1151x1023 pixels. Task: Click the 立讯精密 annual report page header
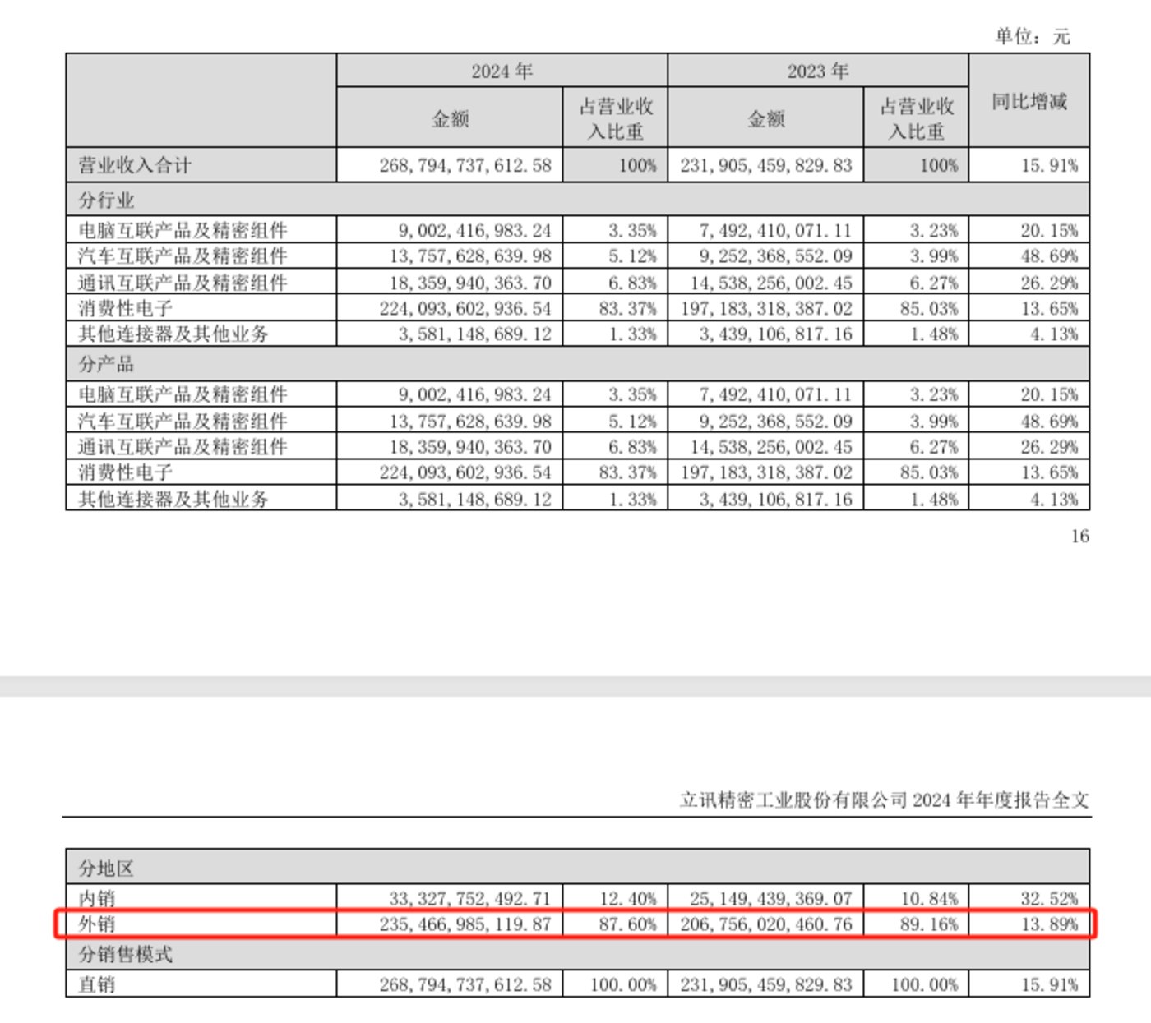click(884, 800)
